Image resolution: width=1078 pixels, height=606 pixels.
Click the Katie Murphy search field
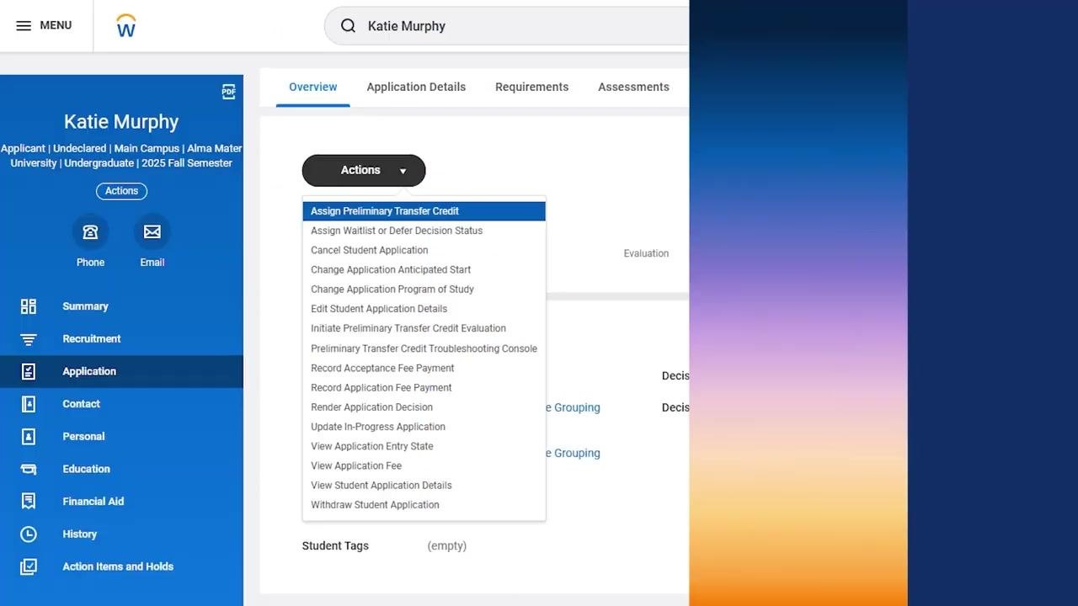507,26
